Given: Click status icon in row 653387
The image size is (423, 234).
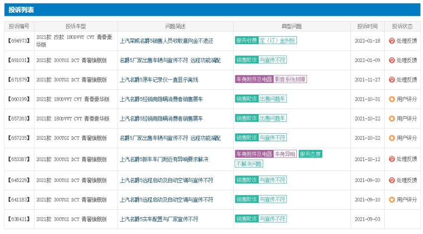Looking at the screenshot, I should [x=392, y=159].
